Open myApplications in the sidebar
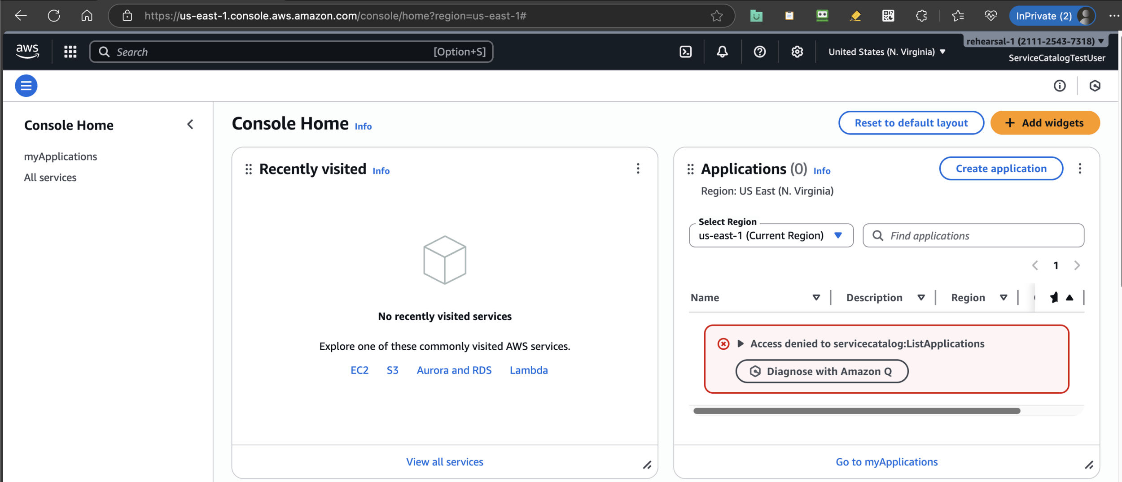This screenshot has height=482, width=1122. coord(61,156)
